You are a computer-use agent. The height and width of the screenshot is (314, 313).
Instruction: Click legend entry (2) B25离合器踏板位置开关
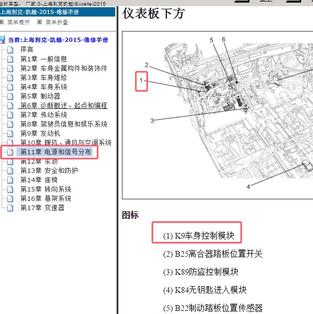213,254
